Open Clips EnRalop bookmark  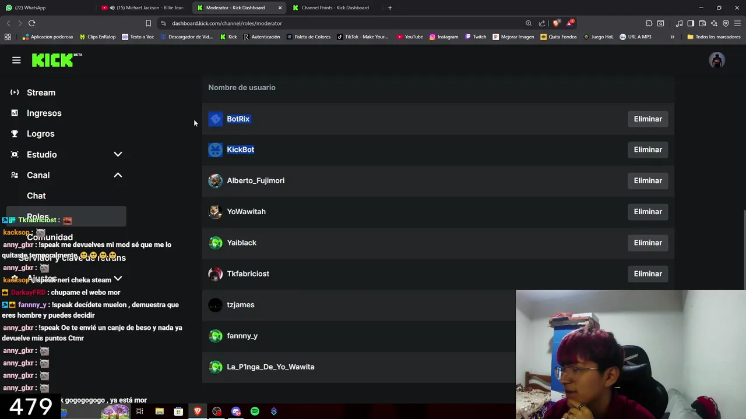(x=97, y=37)
